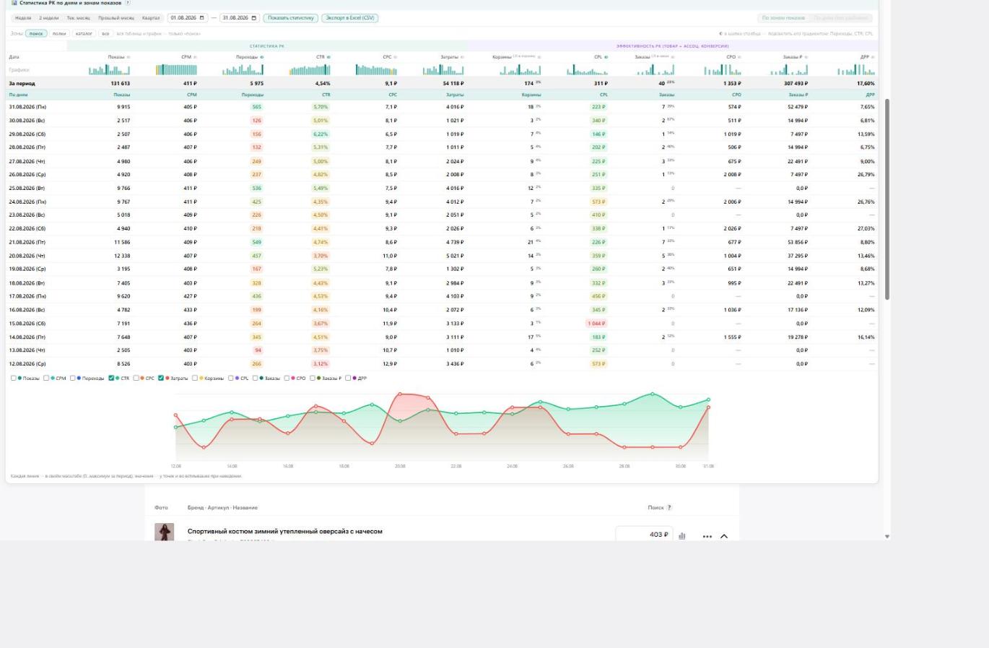Toggle gradient icon on CTR column header
The height and width of the screenshot is (648, 989).
point(328,57)
